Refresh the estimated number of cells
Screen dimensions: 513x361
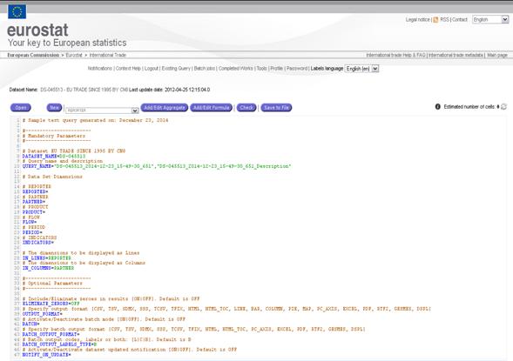pos(503,107)
